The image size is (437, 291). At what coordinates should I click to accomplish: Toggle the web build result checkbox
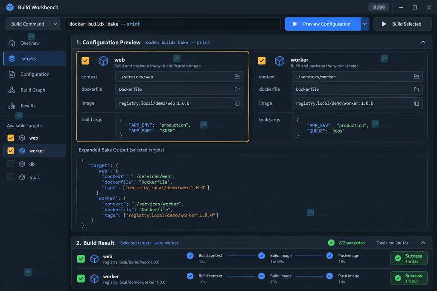click(81, 259)
